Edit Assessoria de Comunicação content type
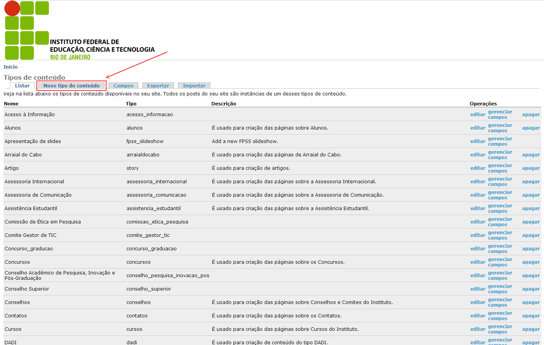The height and width of the screenshot is (345, 544). [478, 195]
